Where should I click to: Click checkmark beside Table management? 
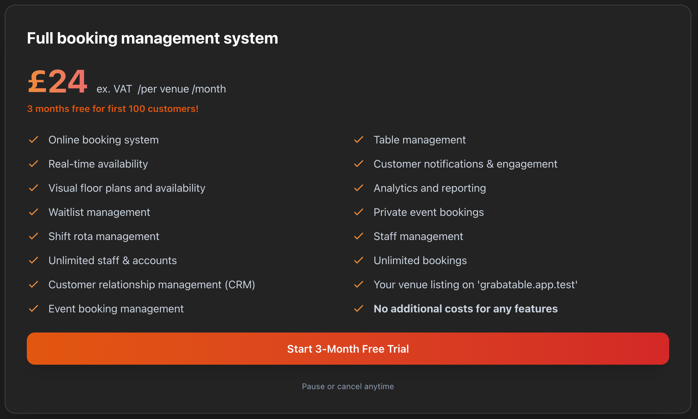click(359, 140)
